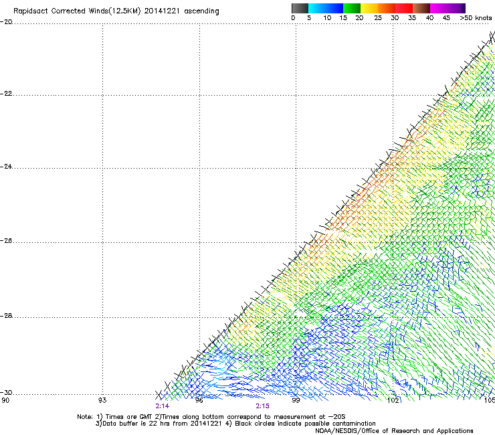Click the longitude label '99'
495x435 pixels.
pos(296,400)
